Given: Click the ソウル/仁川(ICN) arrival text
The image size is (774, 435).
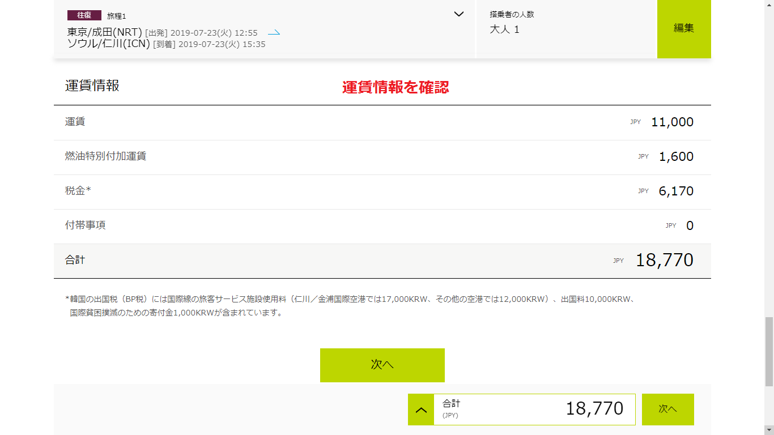Looking at the screenshot, I should [x=108, y=44].
